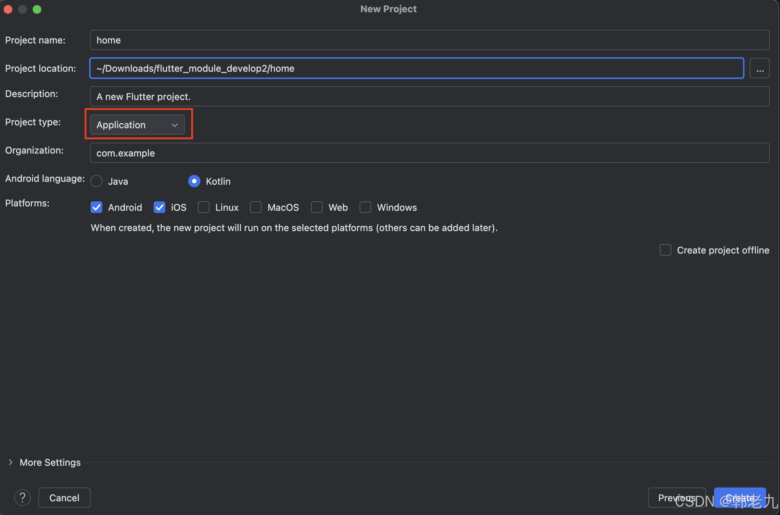Open the Project type dropdown
The image size is (780, 515).
(x=137, y=125)
